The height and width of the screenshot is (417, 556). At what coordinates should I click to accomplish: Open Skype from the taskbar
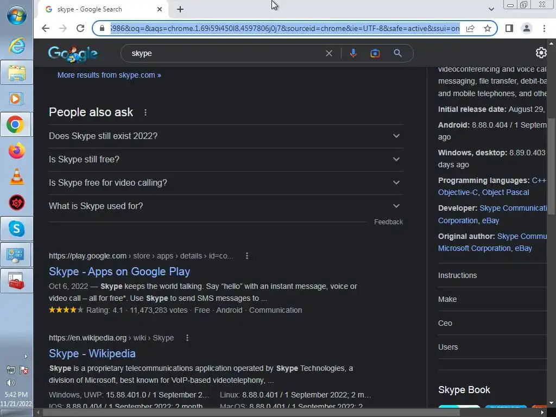[x=17, y=229]
